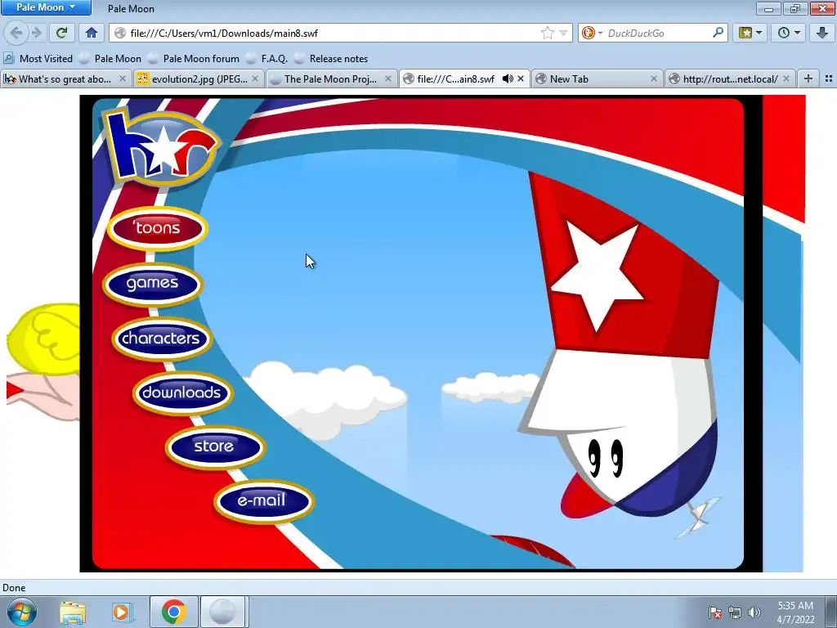Click the taskbar clock showing 5:35 AM
This screenshot has height=628, width=837.
795,612
